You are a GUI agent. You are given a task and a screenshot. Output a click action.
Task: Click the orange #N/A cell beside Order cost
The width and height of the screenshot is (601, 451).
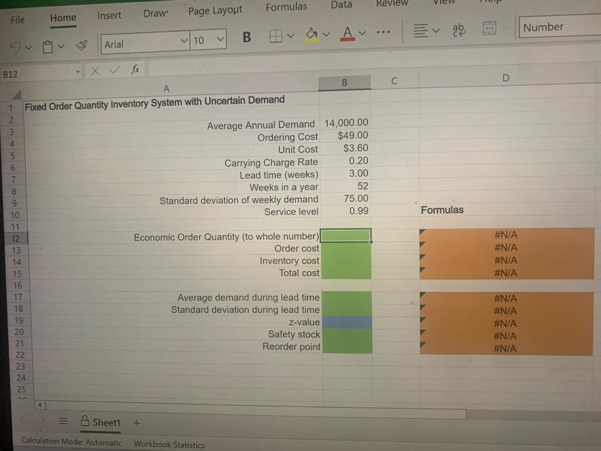[506, 247]
